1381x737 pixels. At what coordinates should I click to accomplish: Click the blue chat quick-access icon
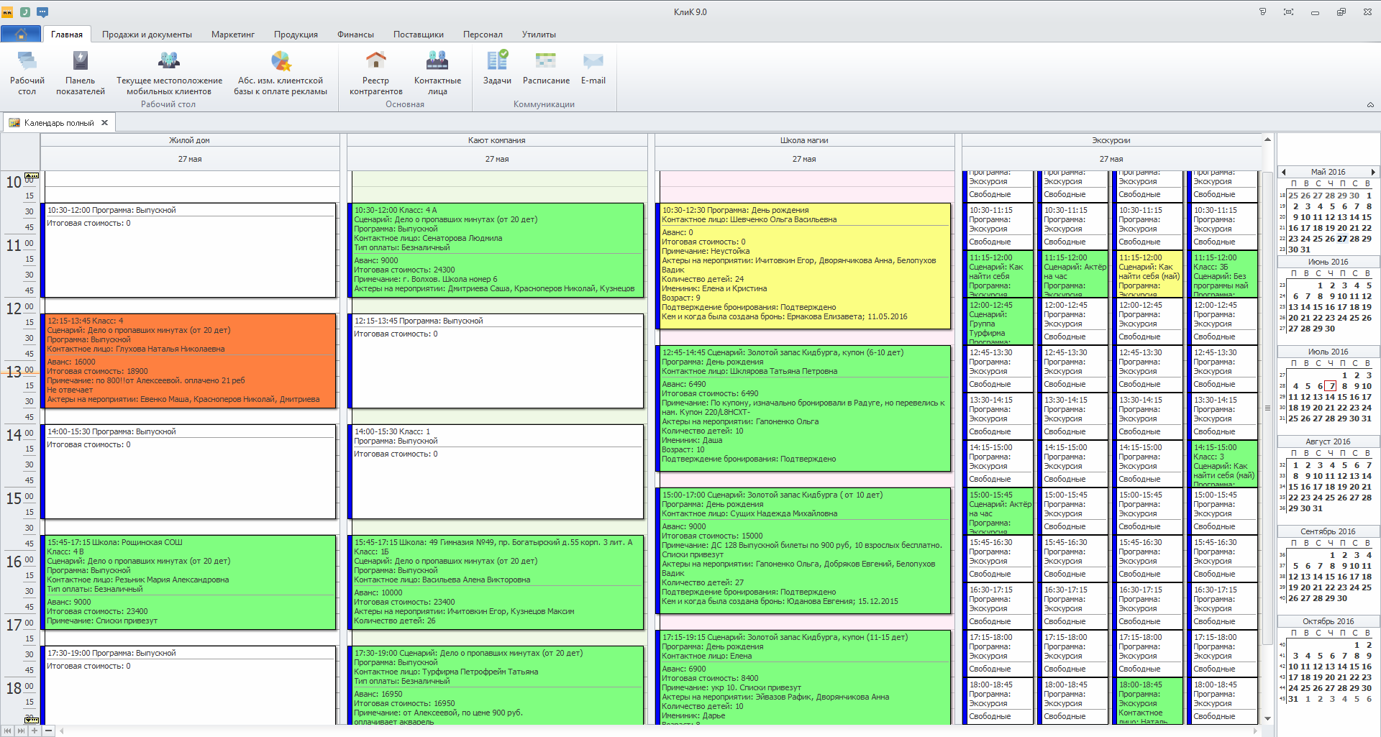(42, 12)
